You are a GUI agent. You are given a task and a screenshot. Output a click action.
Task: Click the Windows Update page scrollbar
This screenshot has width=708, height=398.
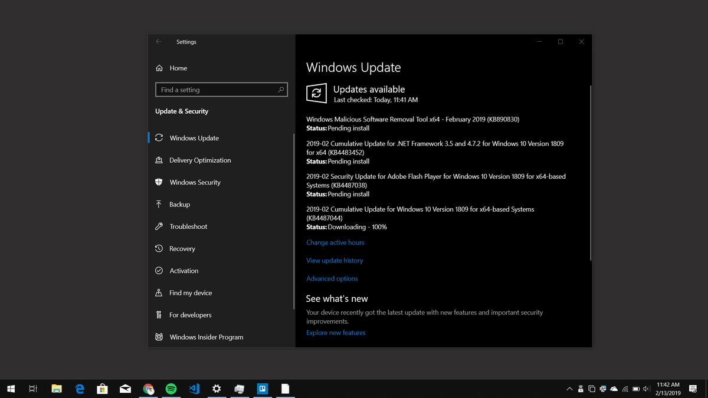591,173
